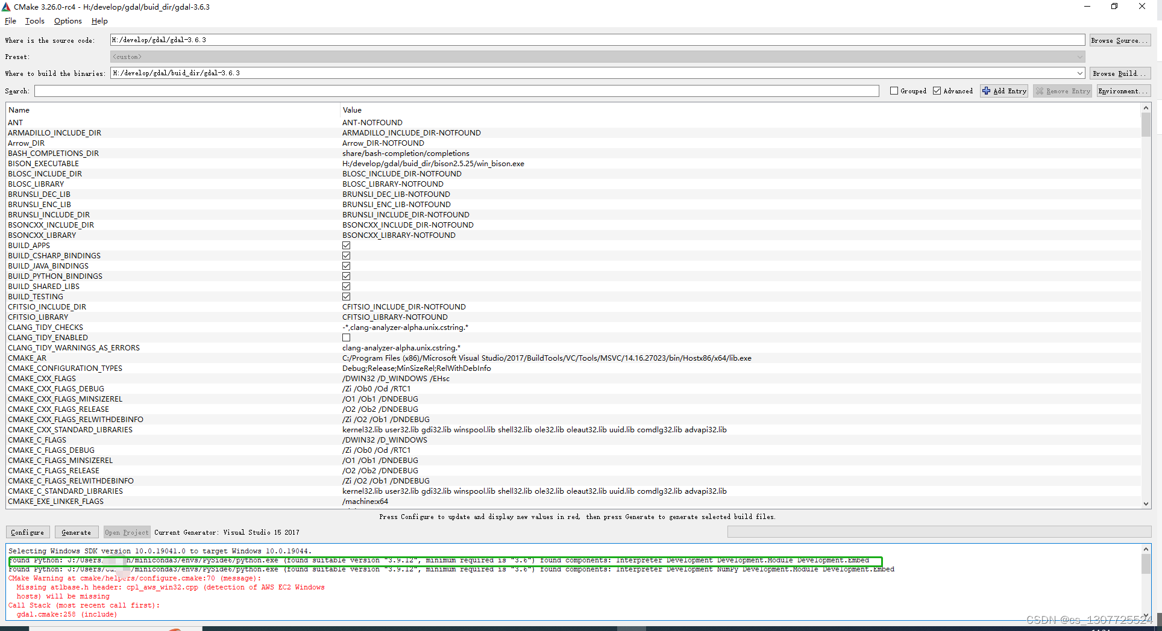Open the Tools menu
This screenshot has width=1162, height=631.
point(35,21)
